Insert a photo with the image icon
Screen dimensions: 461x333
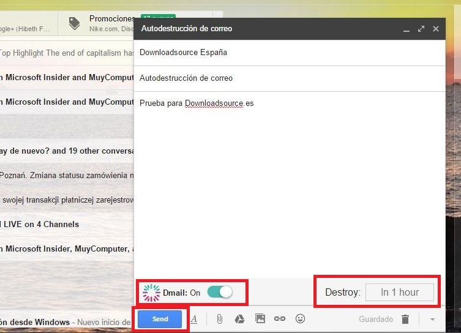[260, 318]
